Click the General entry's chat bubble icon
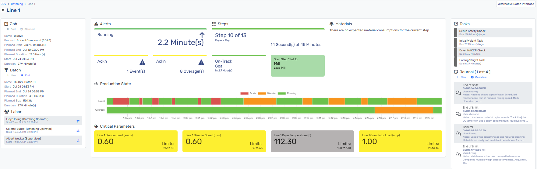This screenshot has width=537, height=169. click(458, 133)
